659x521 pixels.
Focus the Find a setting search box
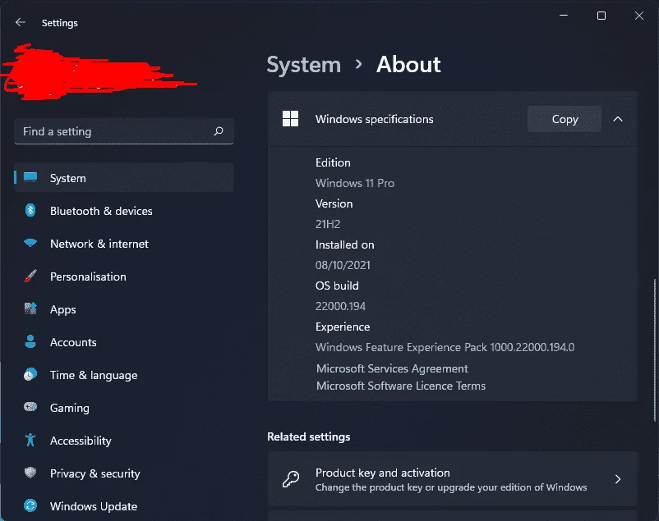pyautogui.click(x=124, y=131)
